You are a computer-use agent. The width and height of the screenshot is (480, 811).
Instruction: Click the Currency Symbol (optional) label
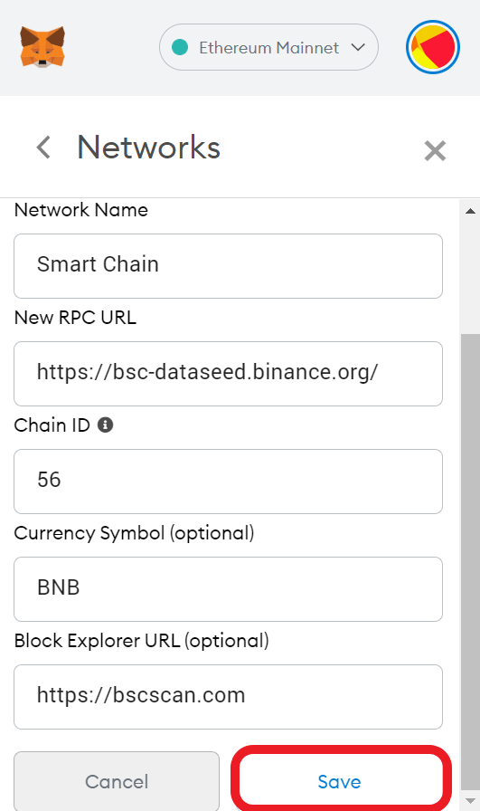[135, 533]
